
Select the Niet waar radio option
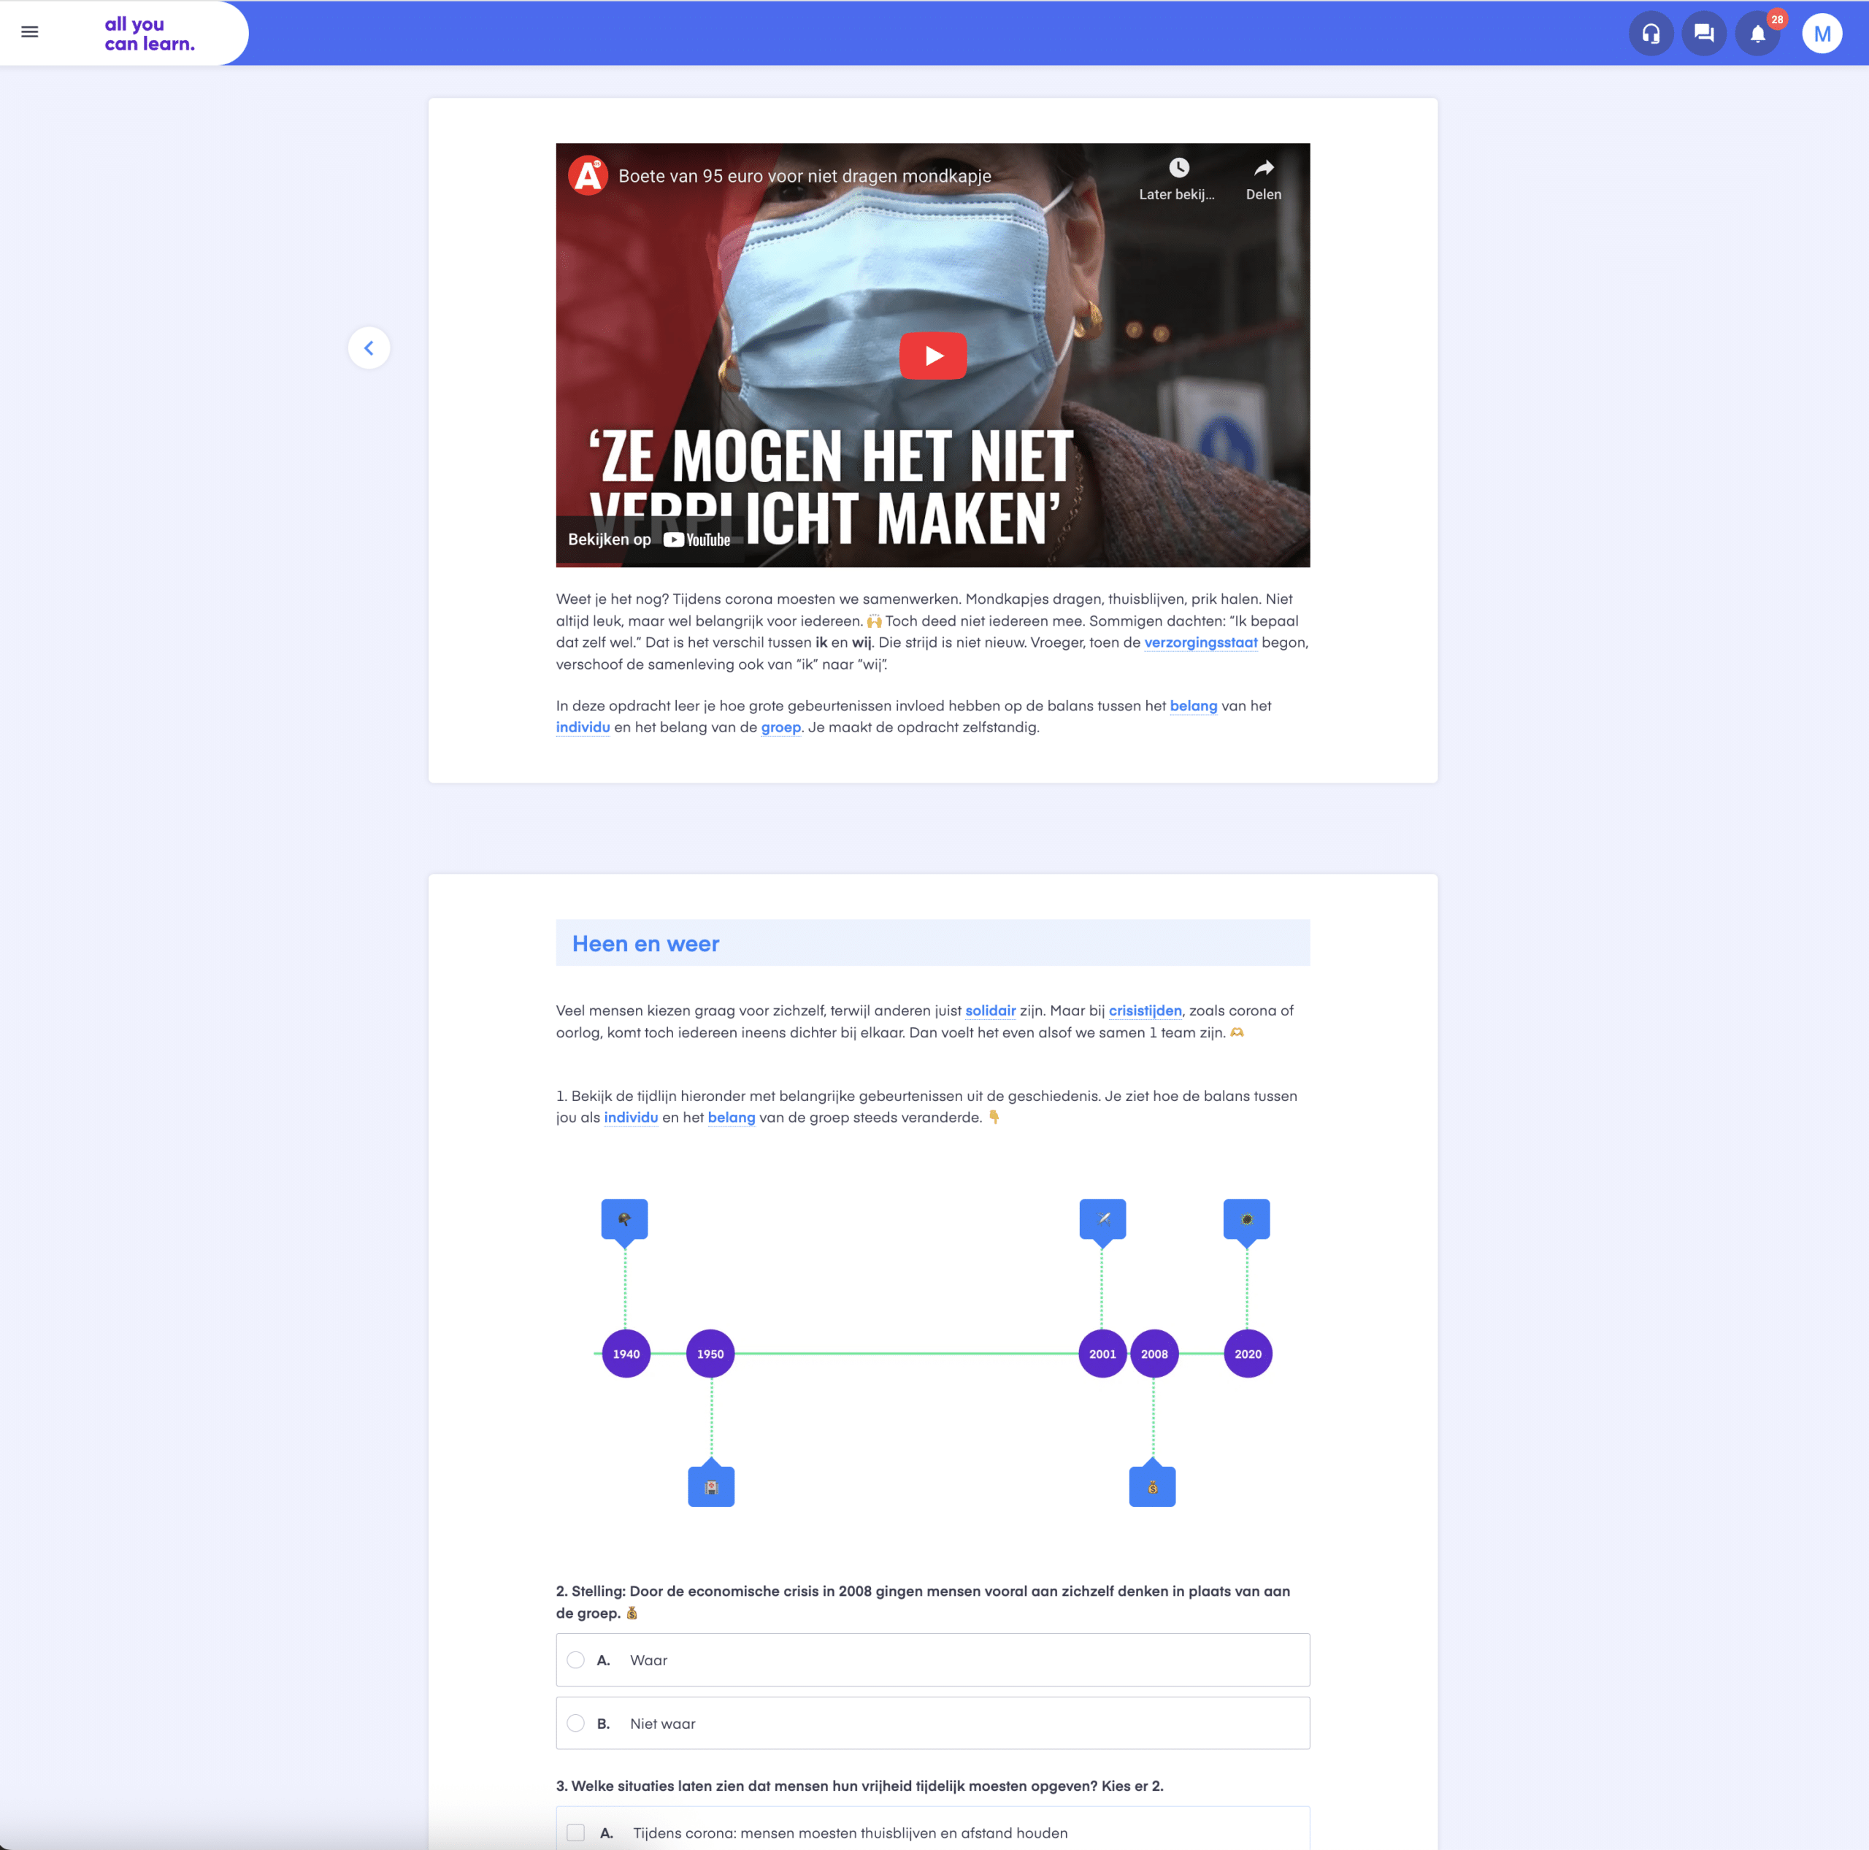575,1723
